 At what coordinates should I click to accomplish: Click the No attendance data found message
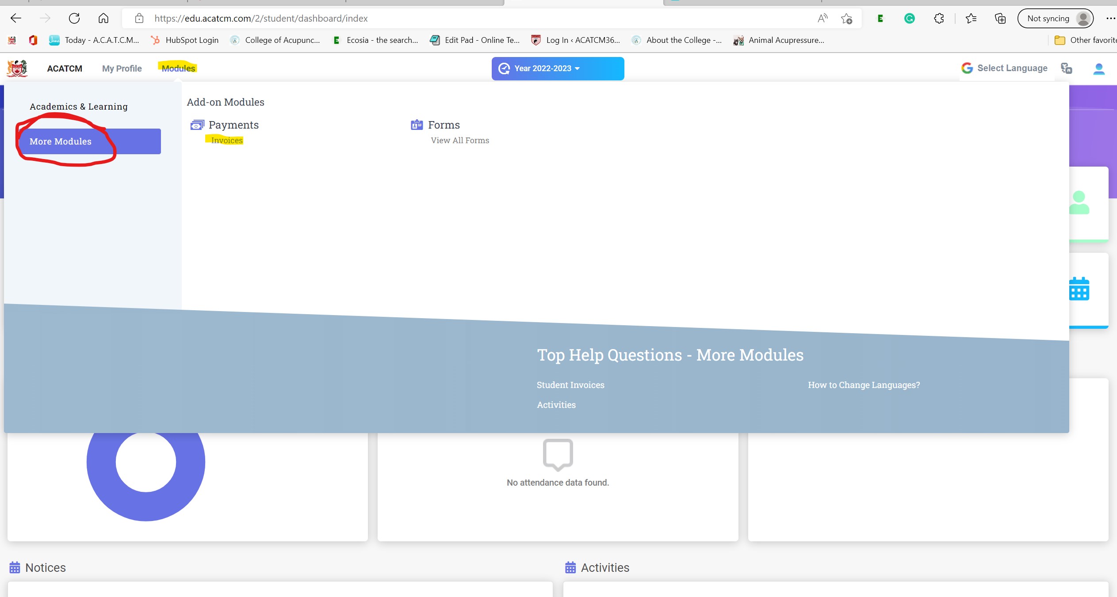tap(558, 483)
